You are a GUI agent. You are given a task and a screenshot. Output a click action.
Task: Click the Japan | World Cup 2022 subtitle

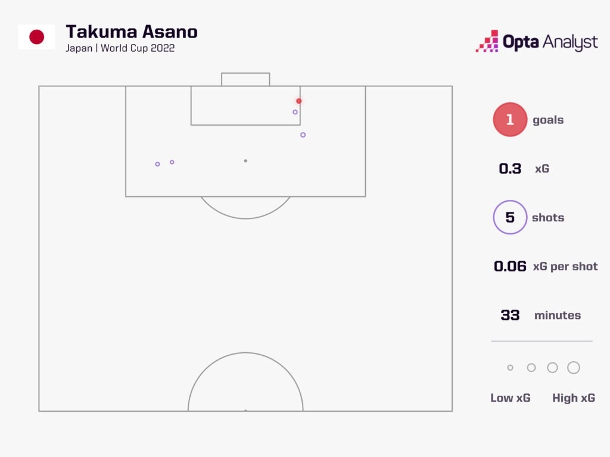[120, 48]
